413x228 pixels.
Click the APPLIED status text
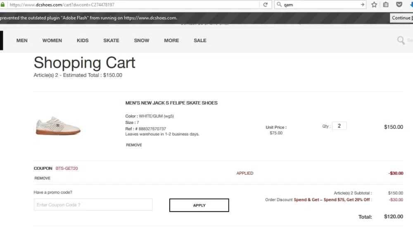click(x=244, y=173)
